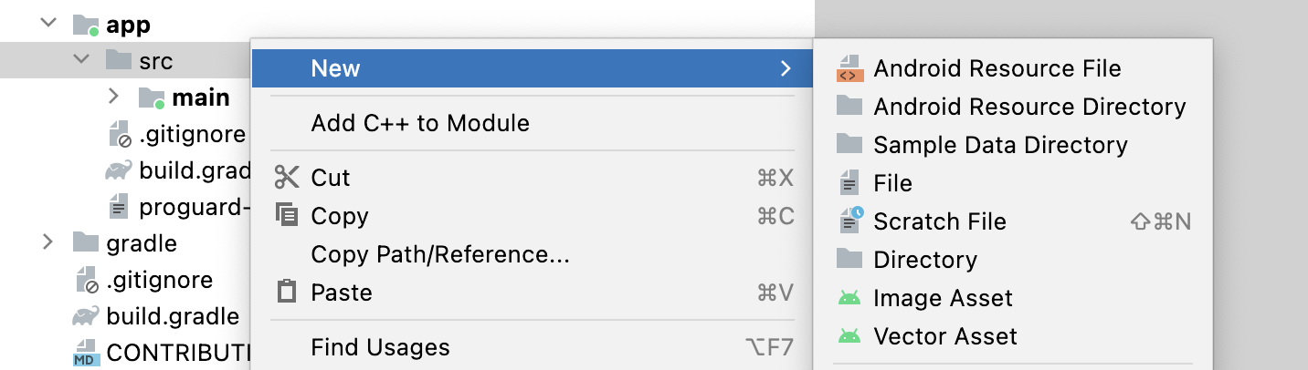This screenshot has height=370, width=1308.
Task: Select the root .gitignore file
Action: (159, 280)
